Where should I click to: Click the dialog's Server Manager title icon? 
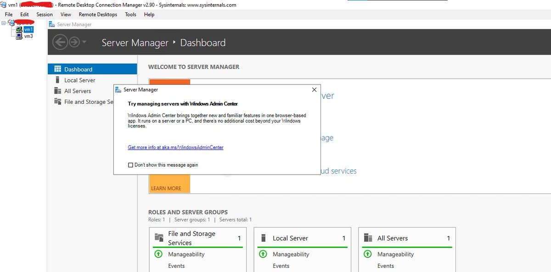[119, 90]
